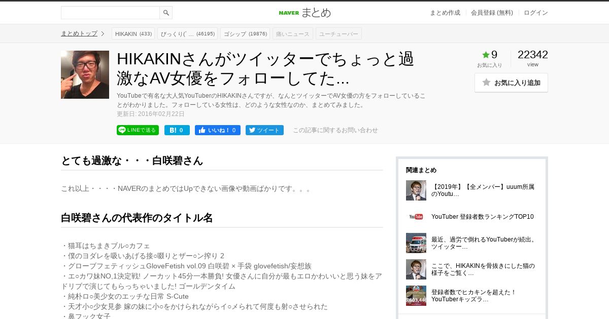Open 会員登録 (無料) signup link
Screen dimensions: 609x319
(x=492, y=13)
